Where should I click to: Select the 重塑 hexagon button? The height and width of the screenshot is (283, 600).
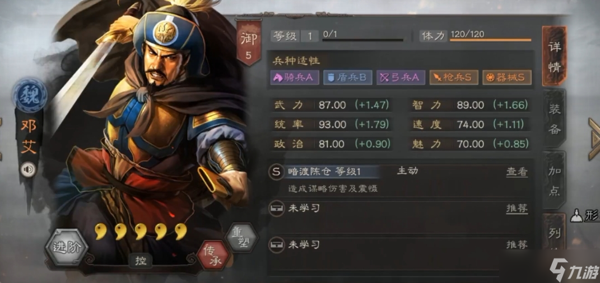[x=240, y=238]
